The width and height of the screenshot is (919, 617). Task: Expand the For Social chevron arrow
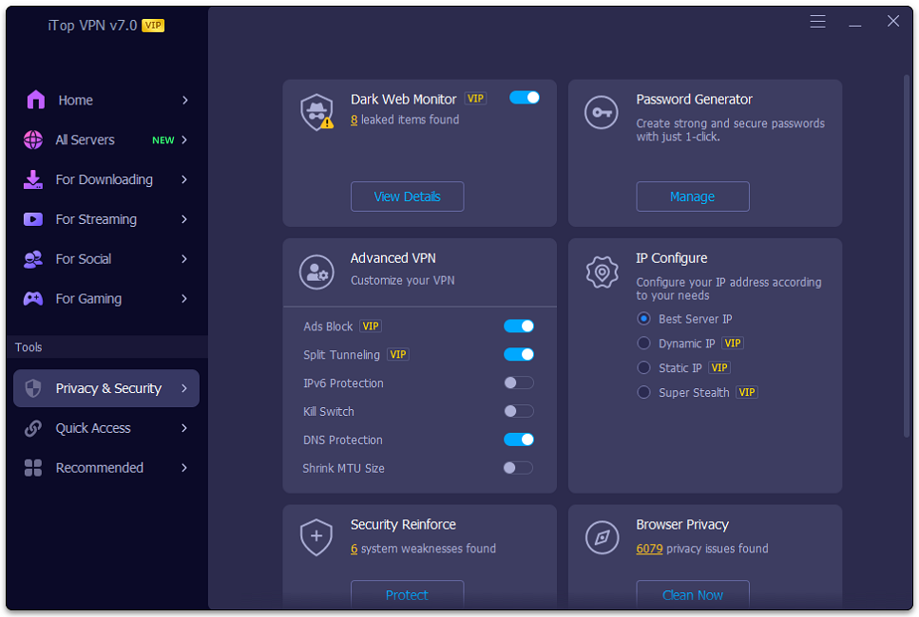pyautogui.click(x=184, y=259)
